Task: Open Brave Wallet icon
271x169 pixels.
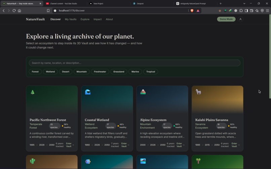Action: pos(251,10)
